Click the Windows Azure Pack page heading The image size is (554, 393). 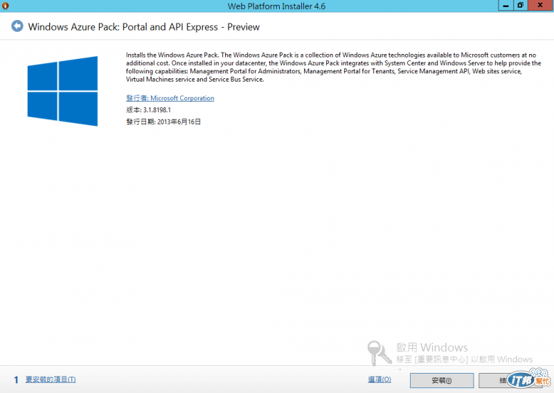[x=144, y=27]
